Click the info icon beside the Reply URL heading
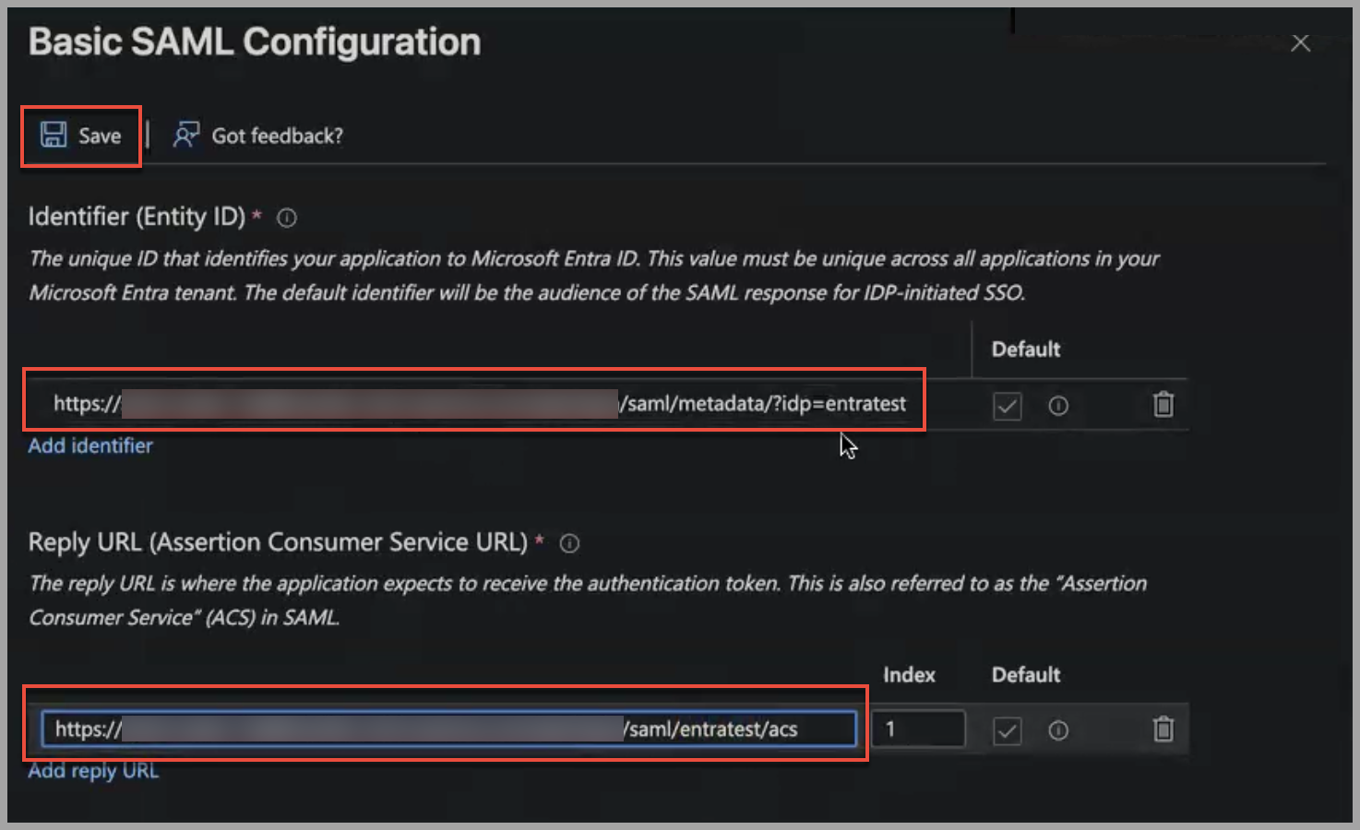 pyautogui.click(x=569, y=544)
